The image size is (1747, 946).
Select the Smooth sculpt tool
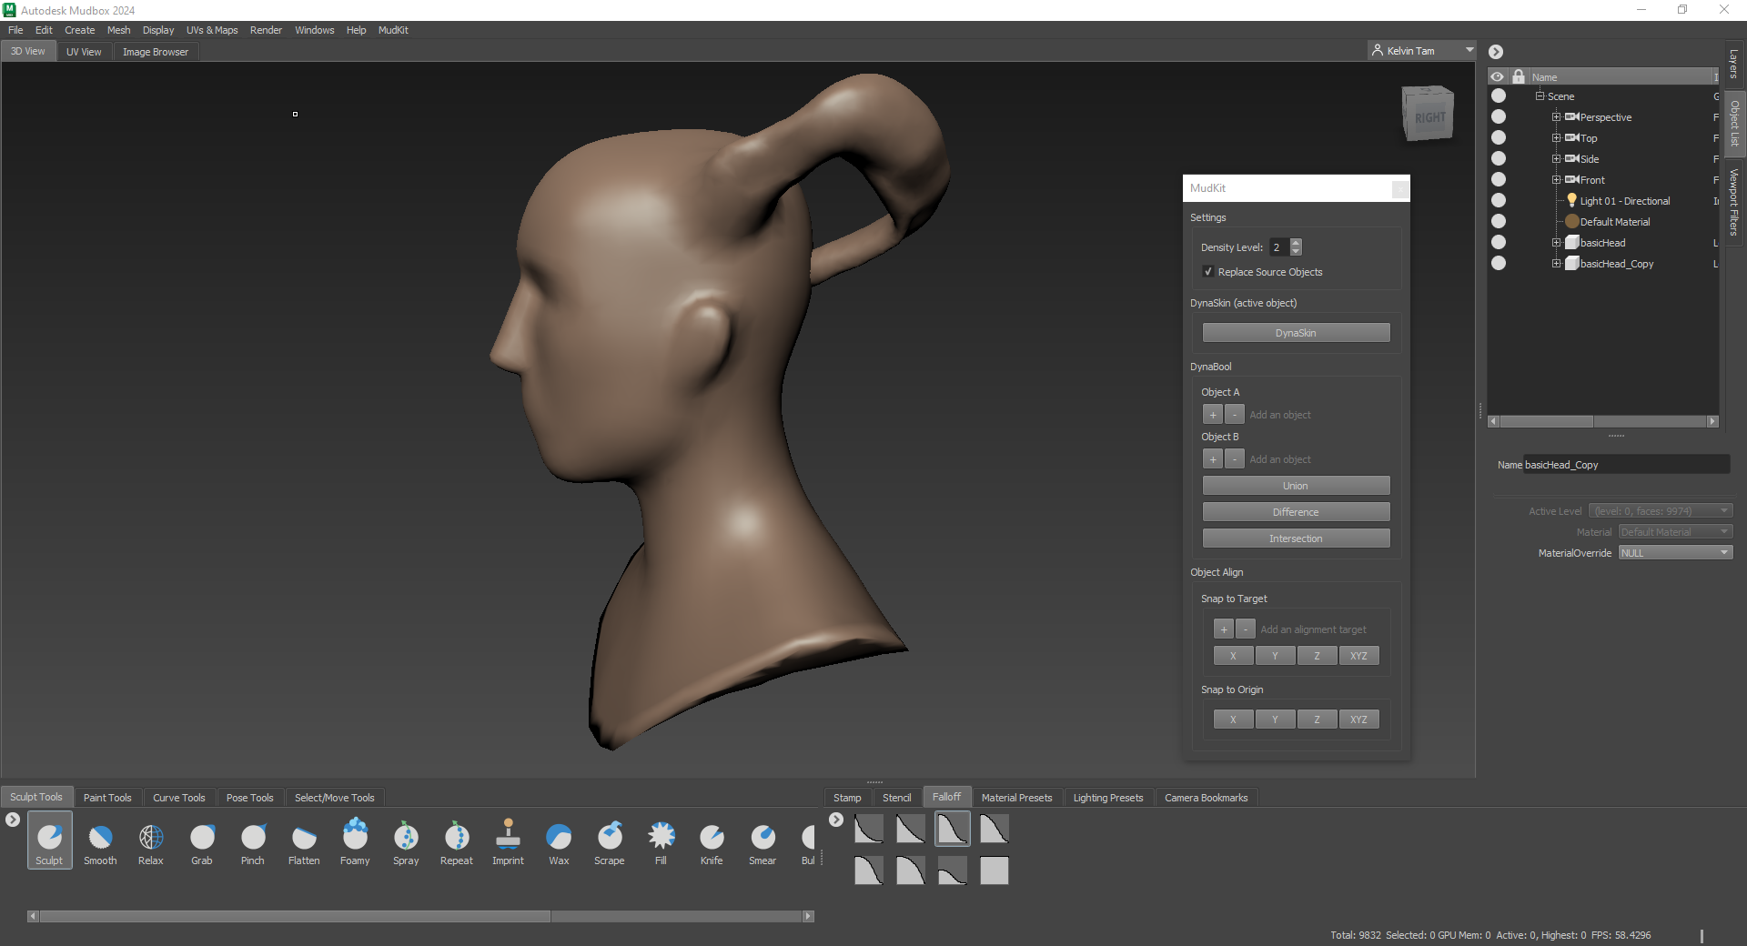pyautogui.click(x=100, y=838)
